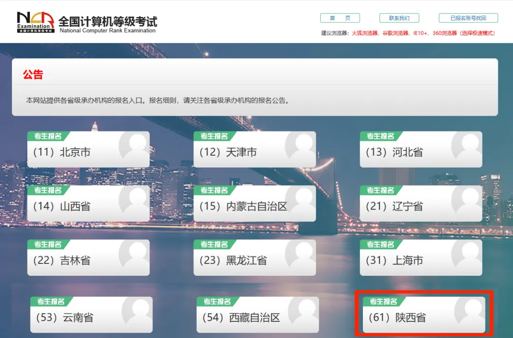
Task: Click 考生报名 ribbon on Shanxi card
Action: (x=49, y=190)
